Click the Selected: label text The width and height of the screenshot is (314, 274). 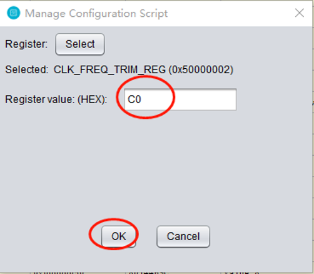(x=27, y=69)
